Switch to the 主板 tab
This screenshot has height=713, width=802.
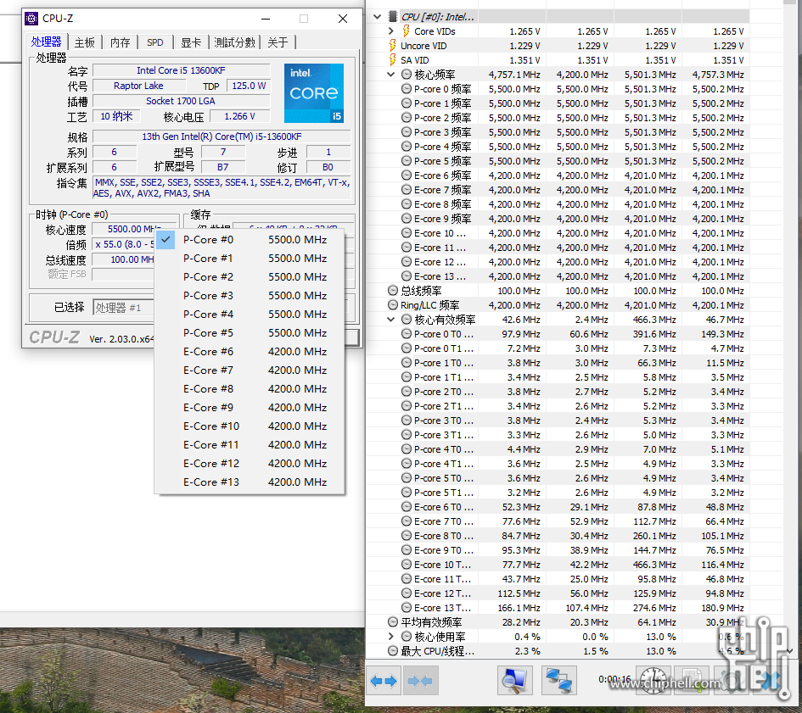(84, 42)
